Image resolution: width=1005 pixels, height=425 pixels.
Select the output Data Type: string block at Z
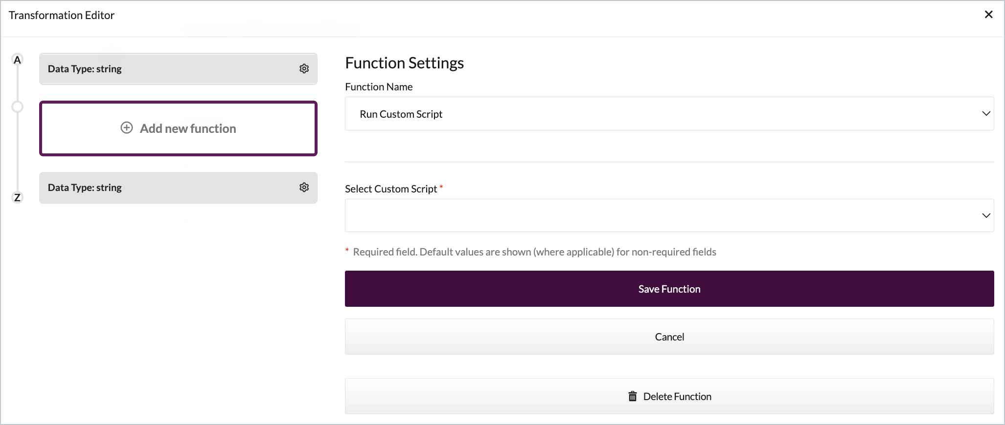(161, 188)
